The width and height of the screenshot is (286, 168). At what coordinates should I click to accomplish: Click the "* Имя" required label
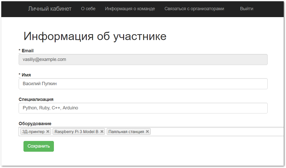click(25, 75)
